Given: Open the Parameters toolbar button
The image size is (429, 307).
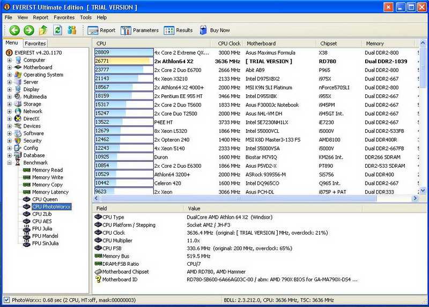Looking at the screenshot, I should [x=140, y=31].
